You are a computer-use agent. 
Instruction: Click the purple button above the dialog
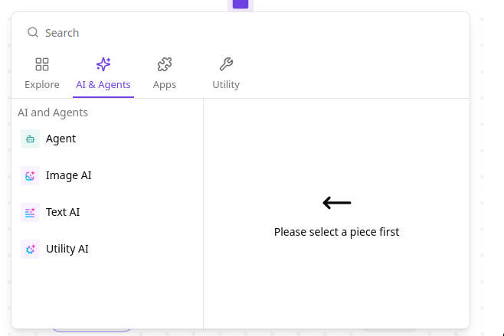(x=241, y=4)
